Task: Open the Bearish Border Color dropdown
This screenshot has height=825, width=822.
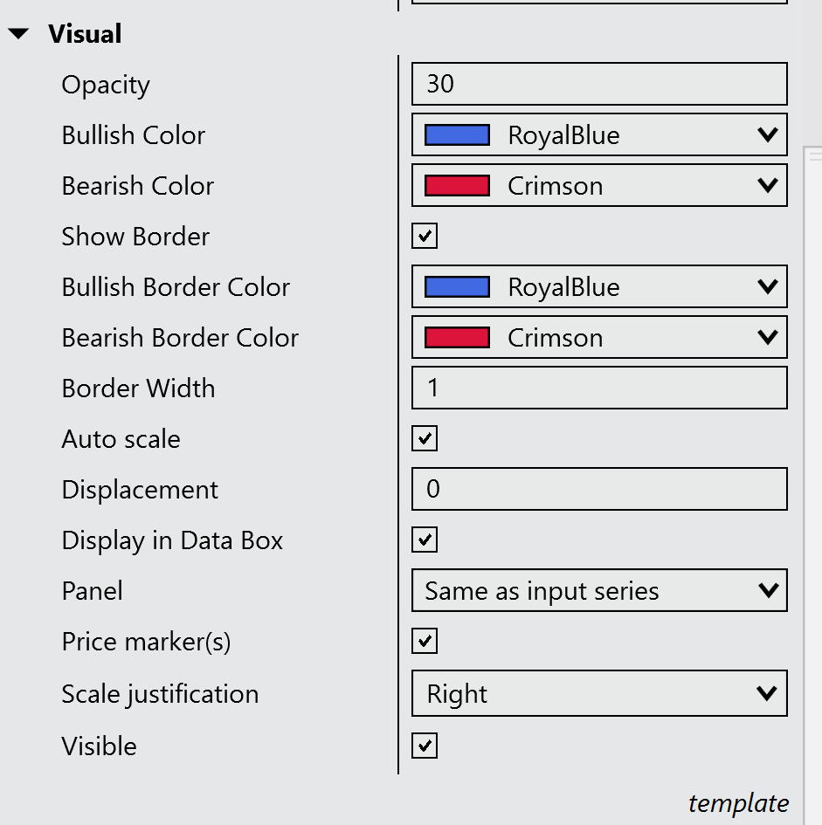Action: point(767,337)
